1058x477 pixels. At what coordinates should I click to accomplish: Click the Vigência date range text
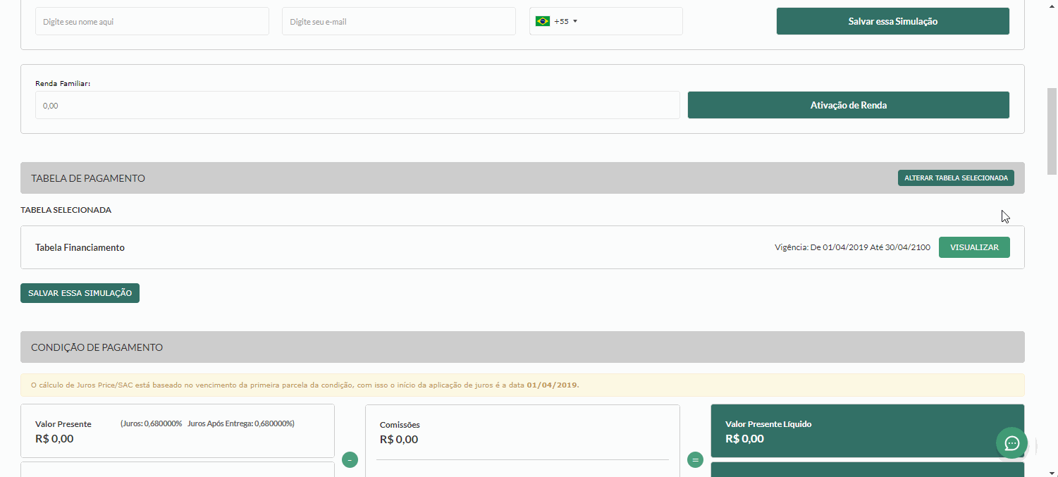(x=852, y=247)
